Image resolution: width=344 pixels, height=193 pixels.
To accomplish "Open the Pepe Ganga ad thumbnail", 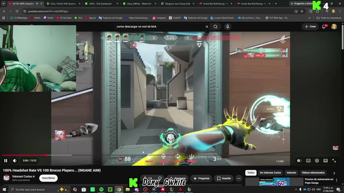I will tap(274, 182).
